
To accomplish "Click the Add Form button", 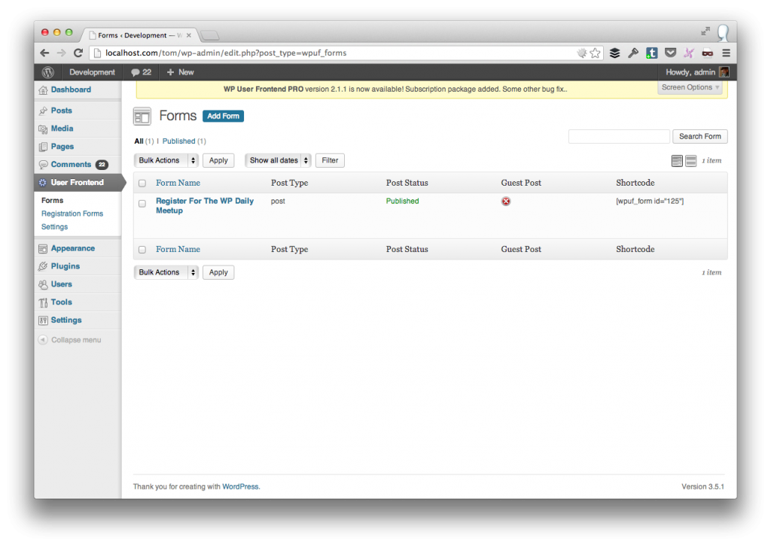I will (x=223, y=117).
